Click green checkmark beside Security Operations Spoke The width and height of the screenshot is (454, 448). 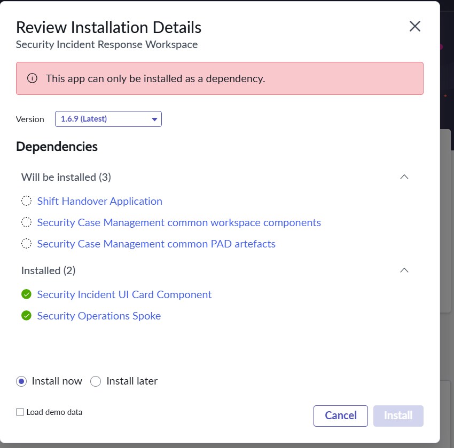click(26, 316)
